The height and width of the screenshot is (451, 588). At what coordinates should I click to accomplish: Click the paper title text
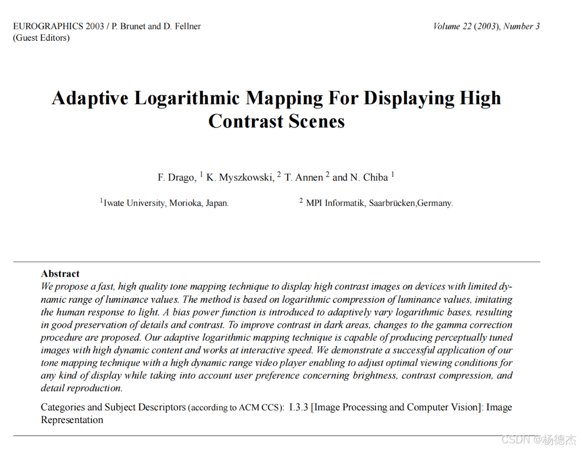click(276, 109)
